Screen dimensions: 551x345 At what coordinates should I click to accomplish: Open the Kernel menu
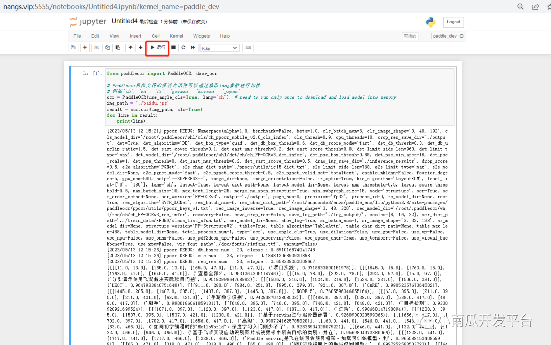click(176, 36)
